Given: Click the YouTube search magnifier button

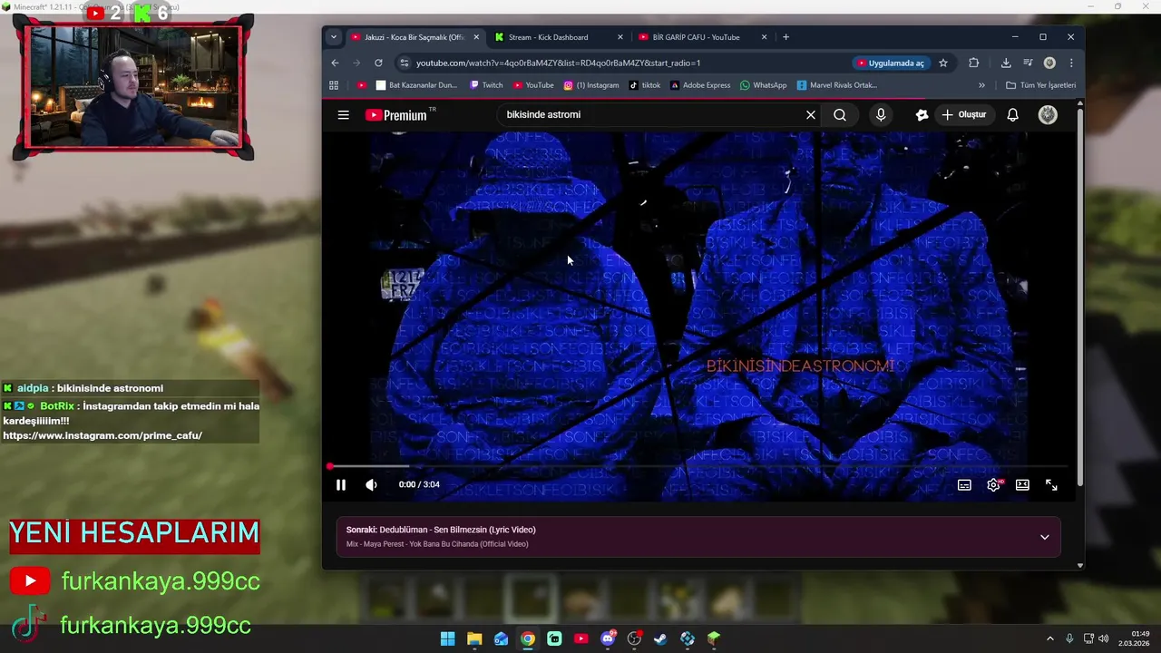Looking at the screenshot, I should tap(840, 115).
